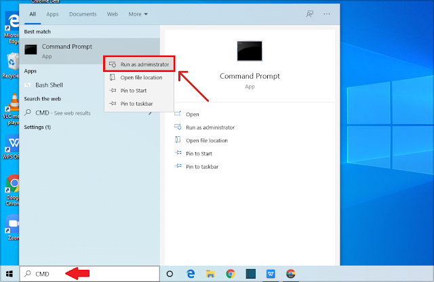Choose Run as administrator in context menu
434x282 pixels.
139,64
